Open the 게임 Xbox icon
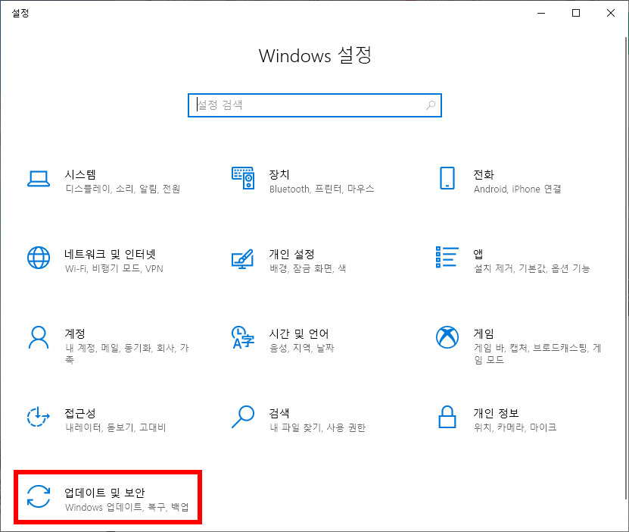 pyautogui.click(x=447, y=337)
